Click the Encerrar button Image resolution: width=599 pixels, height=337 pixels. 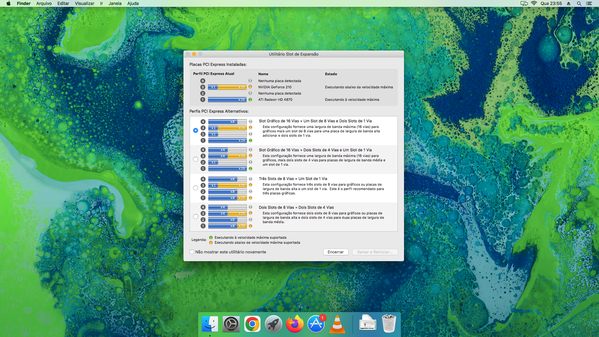point(335,252)
